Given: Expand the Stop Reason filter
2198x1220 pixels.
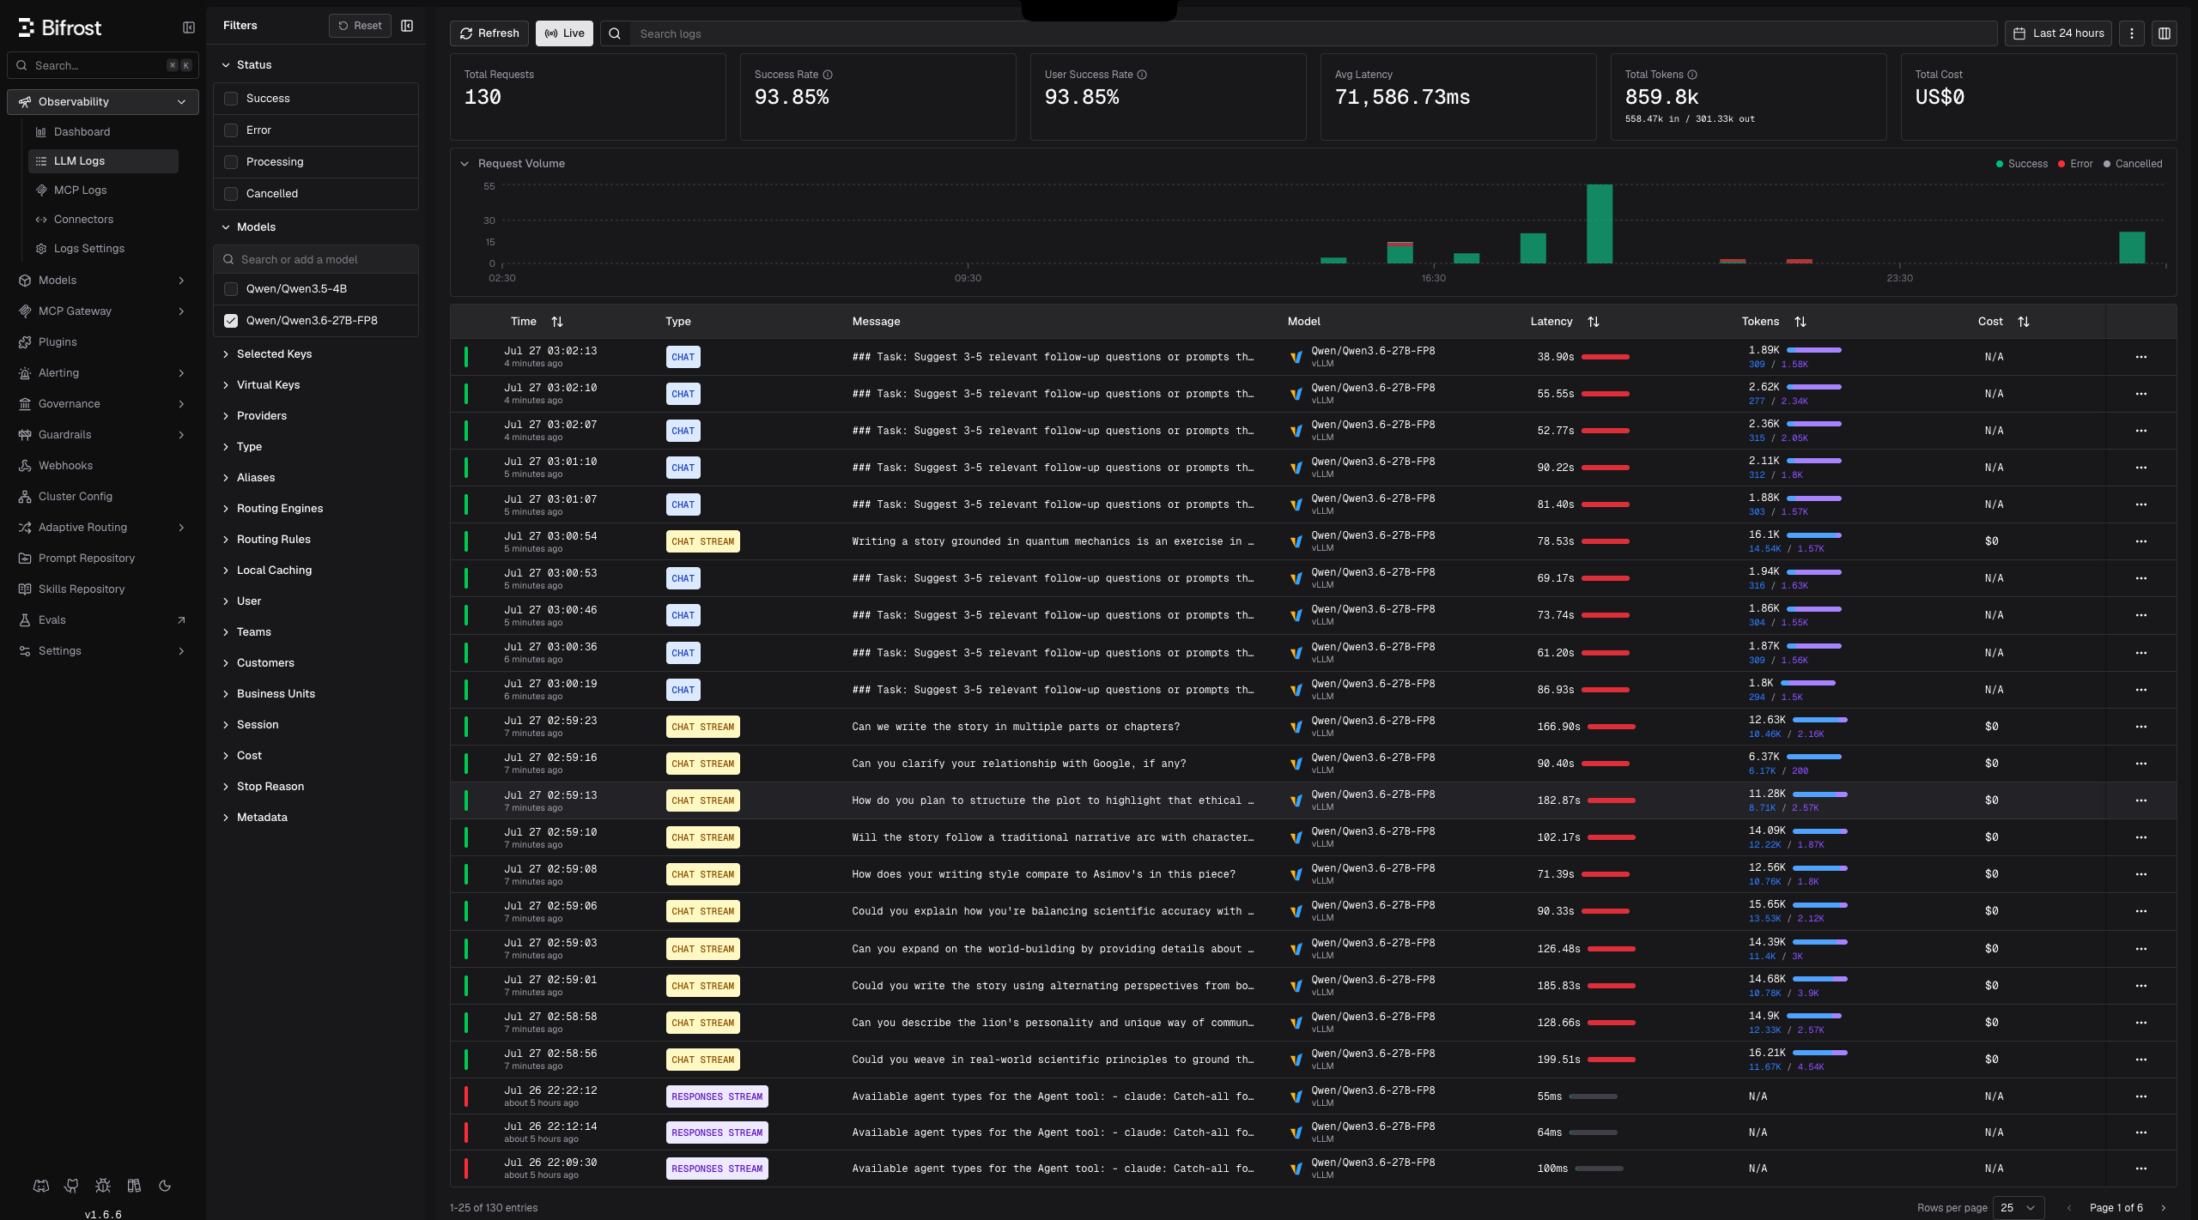Looking at the screenshot, I should (x=263, y=787).
